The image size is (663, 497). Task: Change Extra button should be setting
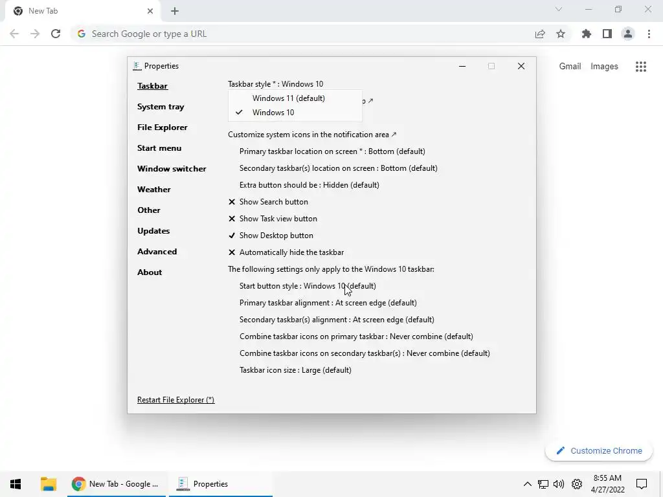tap(309, 185)
